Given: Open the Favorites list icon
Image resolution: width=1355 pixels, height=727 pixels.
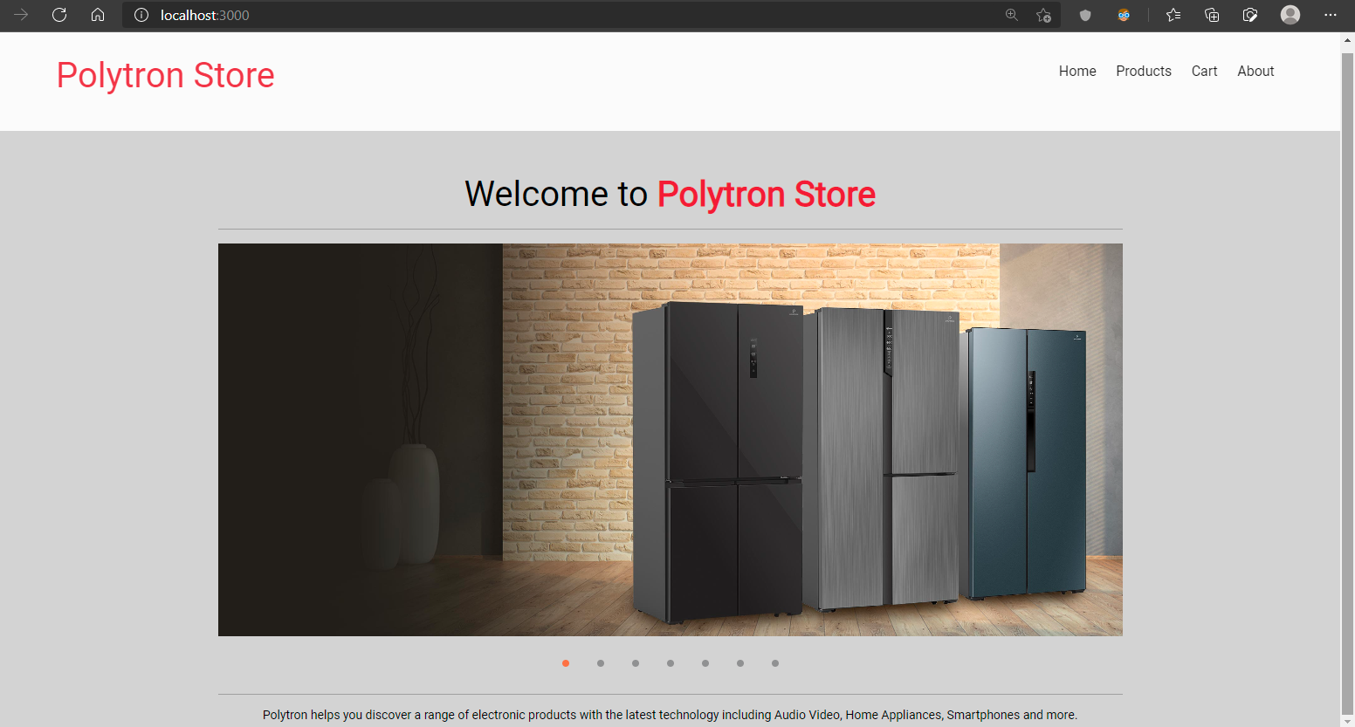Looking at the screenshot, I should [x=1173, y=15].
